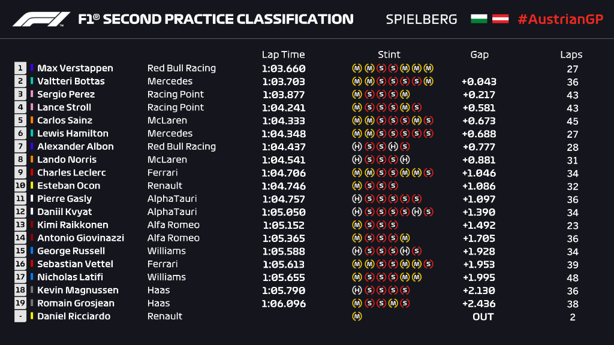Select the hard tyre icon in Magnussen's row
The width and height of the screenshot is (614, 345).
pos(357,290)
